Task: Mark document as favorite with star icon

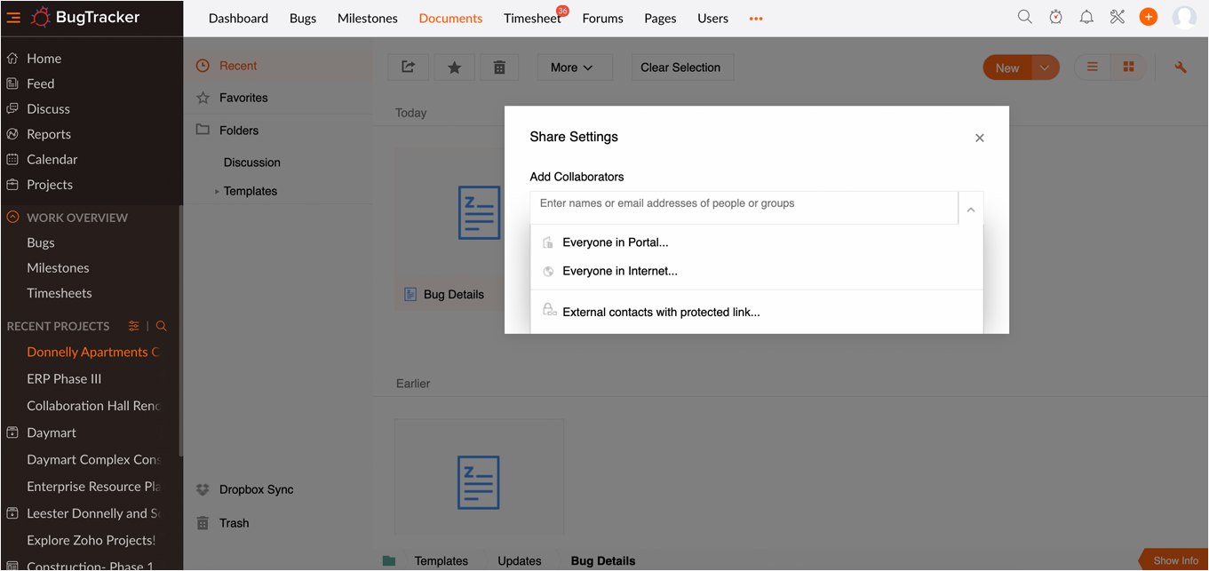Action: click(x=454, y=67)
